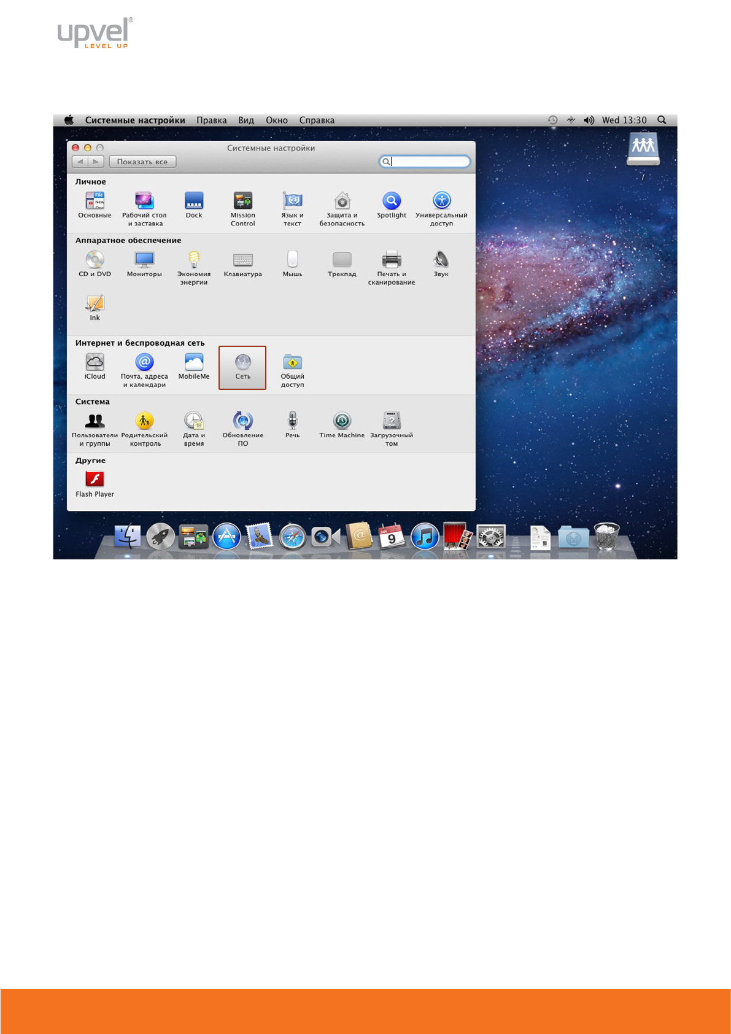Launch Safari from the Dock
Screen dimensions: 731x1034
pyautogui.click(x=292, y=537)
